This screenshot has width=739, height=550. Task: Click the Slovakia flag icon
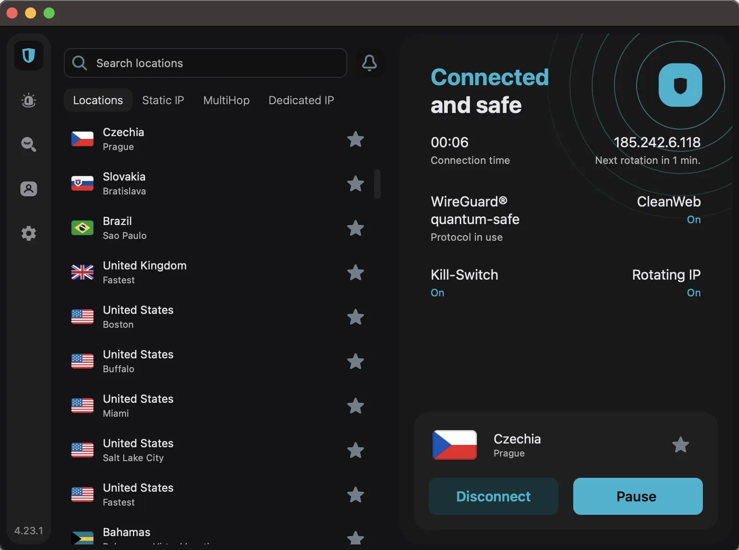(x=82, y=183)
